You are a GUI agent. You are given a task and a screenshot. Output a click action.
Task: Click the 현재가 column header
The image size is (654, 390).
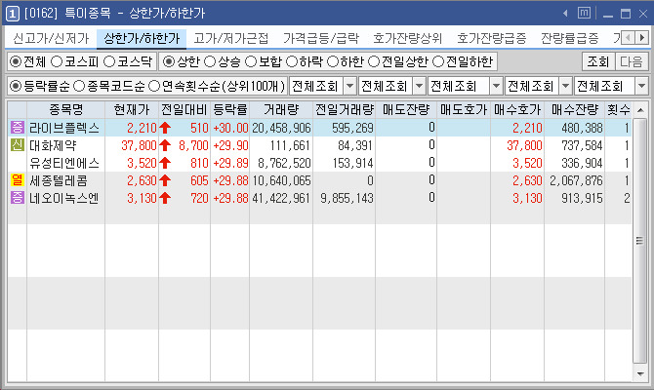[132, 109]
